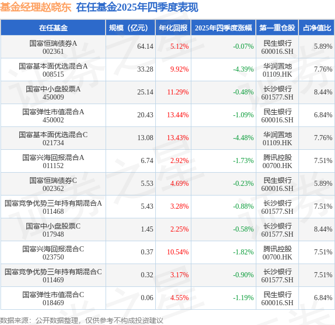
Task: Select fund 国富恒瑞债券A 002361
Action: click(x=53, y=47)
